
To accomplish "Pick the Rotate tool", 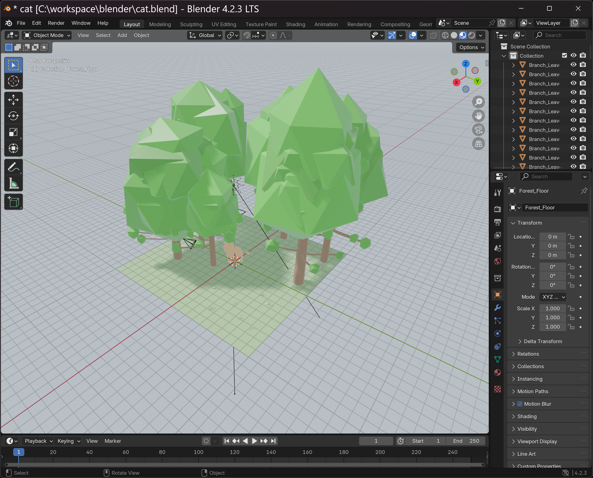I will pos(13,116).
